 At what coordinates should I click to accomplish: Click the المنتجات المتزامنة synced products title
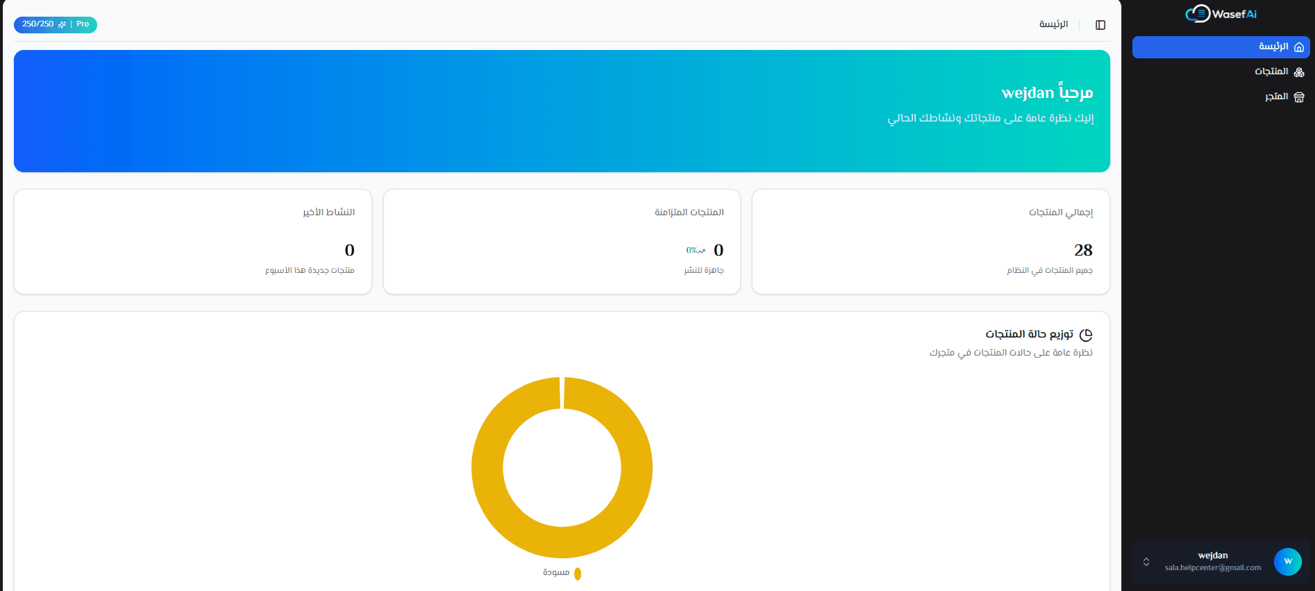[689, 213]
